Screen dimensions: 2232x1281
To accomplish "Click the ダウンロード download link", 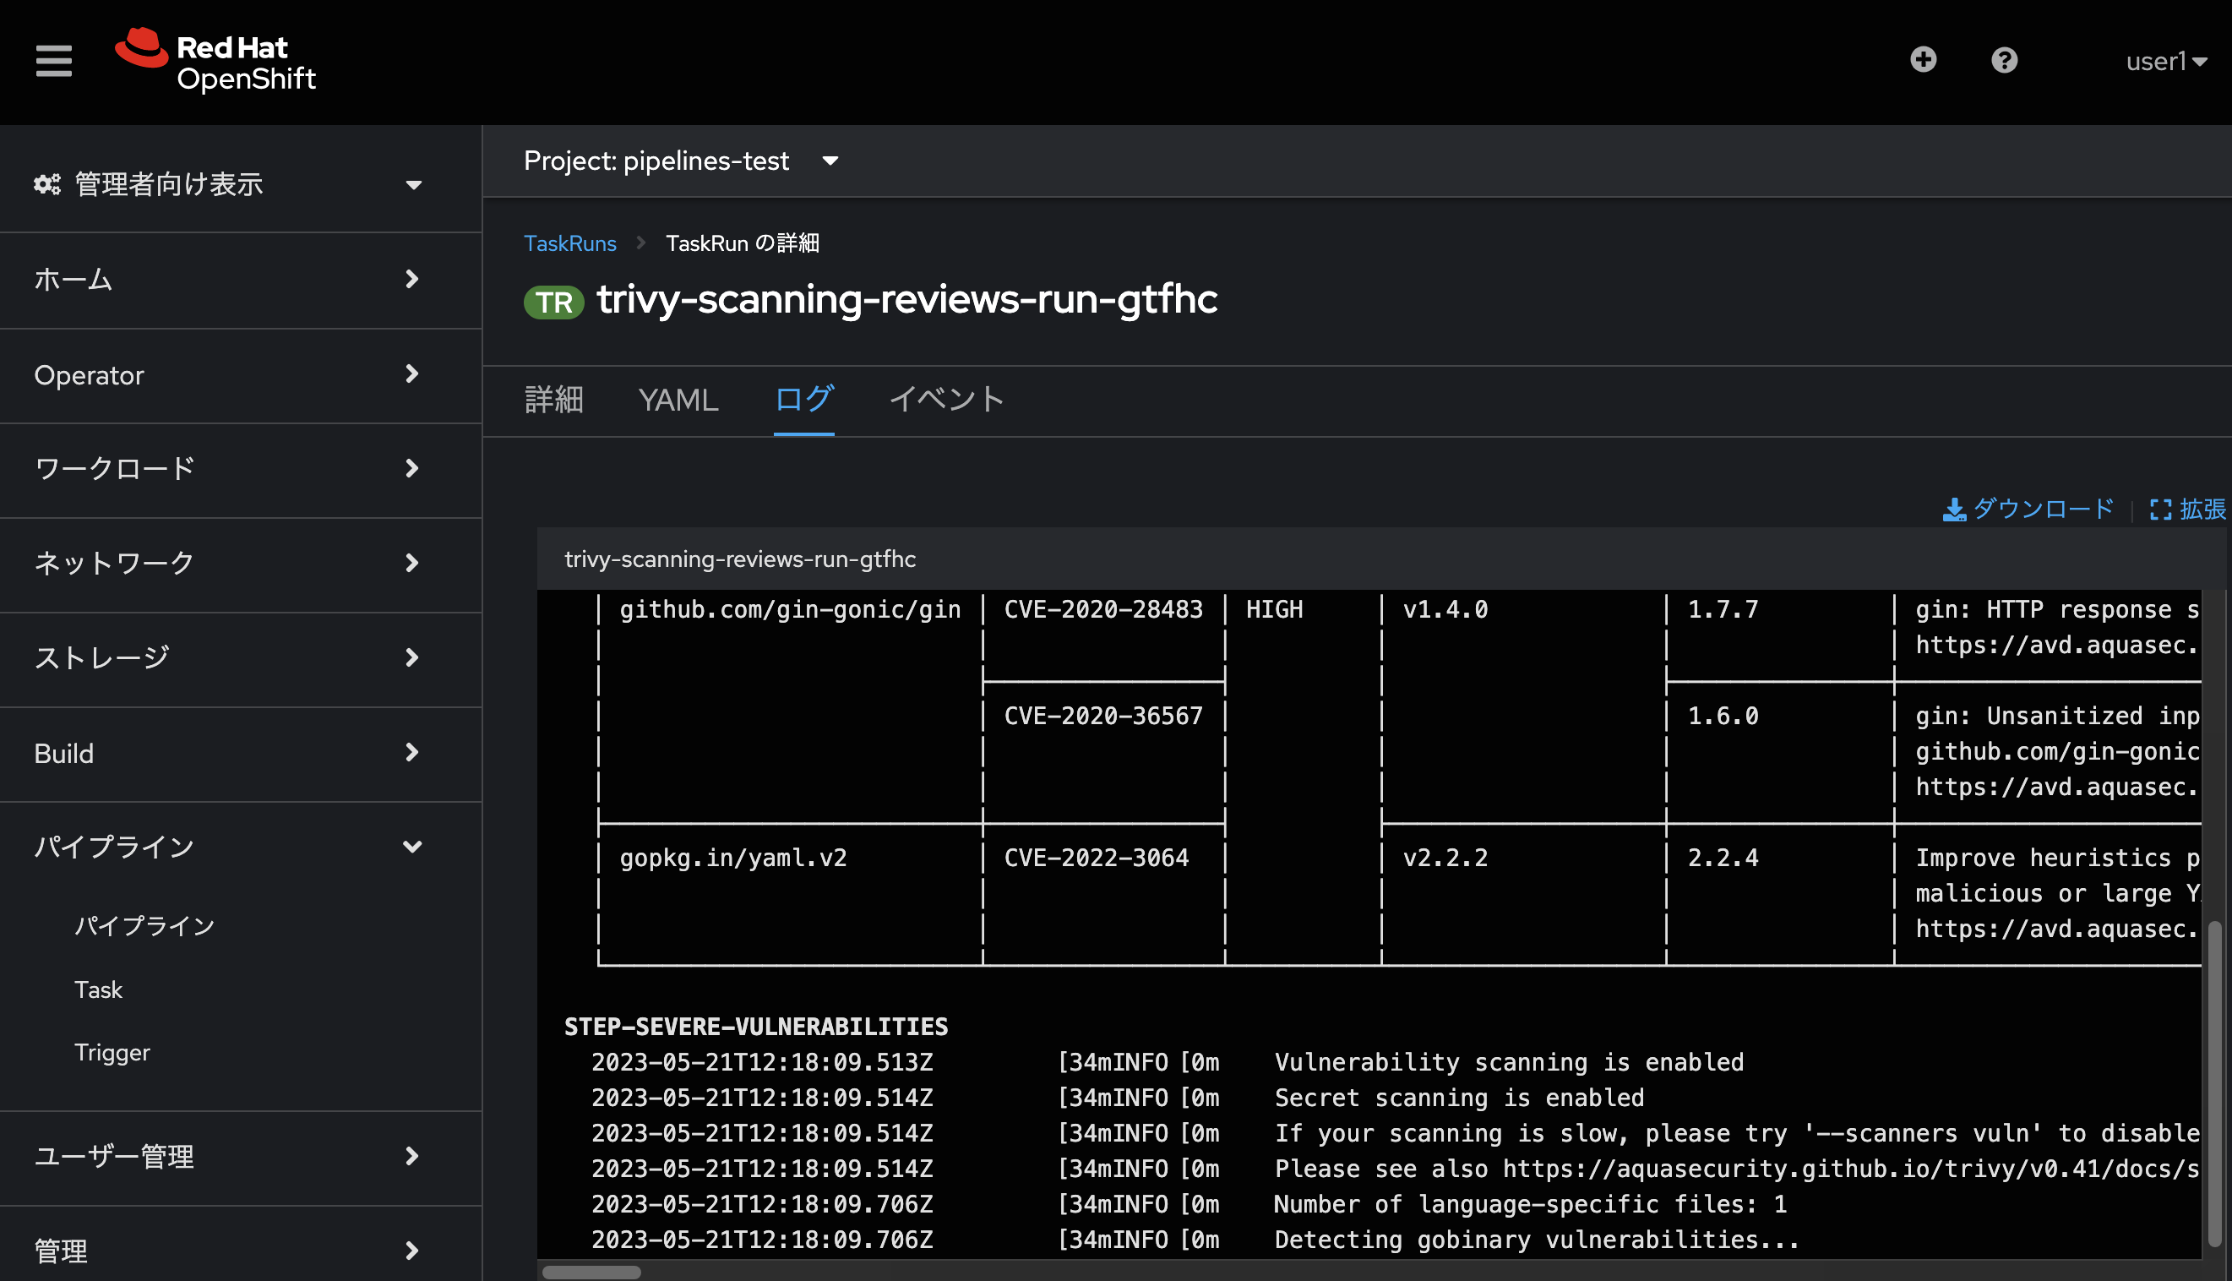I will click(2027, 510).
